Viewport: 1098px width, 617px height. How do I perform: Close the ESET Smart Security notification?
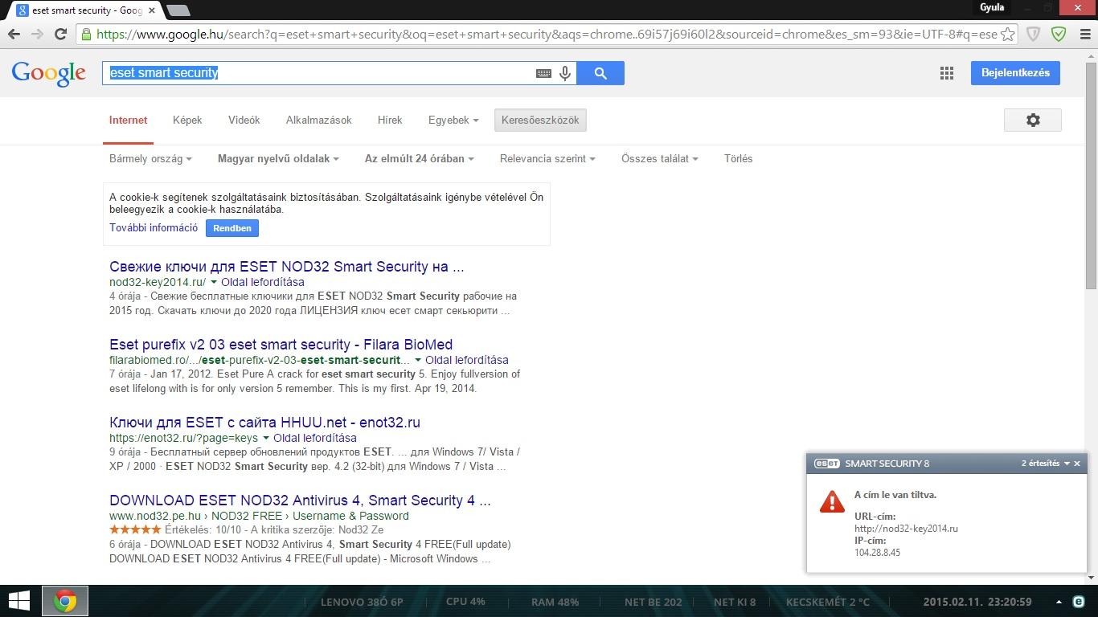(x=1077, y=464)
